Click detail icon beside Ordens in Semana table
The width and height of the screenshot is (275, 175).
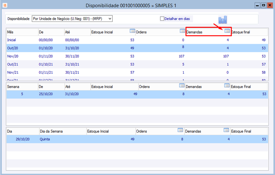click(x=182, y=85)
